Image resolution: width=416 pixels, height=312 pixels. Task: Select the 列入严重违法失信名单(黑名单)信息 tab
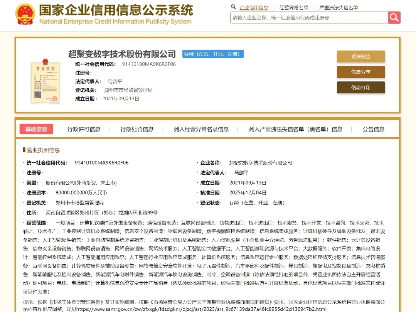(296, 129)
